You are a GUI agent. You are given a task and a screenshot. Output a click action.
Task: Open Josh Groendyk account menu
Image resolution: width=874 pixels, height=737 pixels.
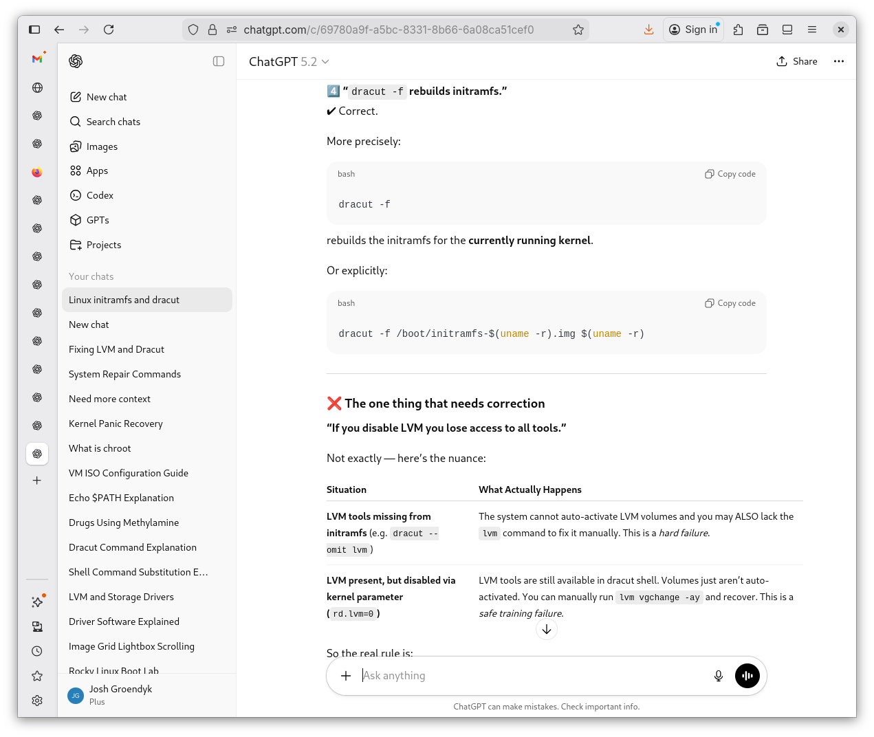click(120, 695)
